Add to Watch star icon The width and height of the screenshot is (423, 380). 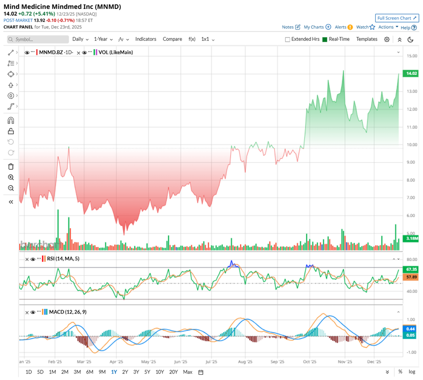click(372, 27)
